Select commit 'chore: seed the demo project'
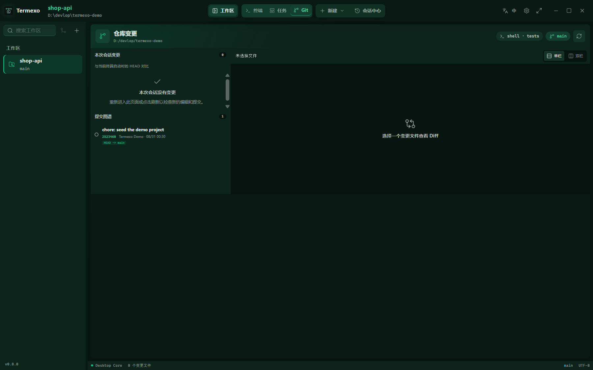 (160, 136)
